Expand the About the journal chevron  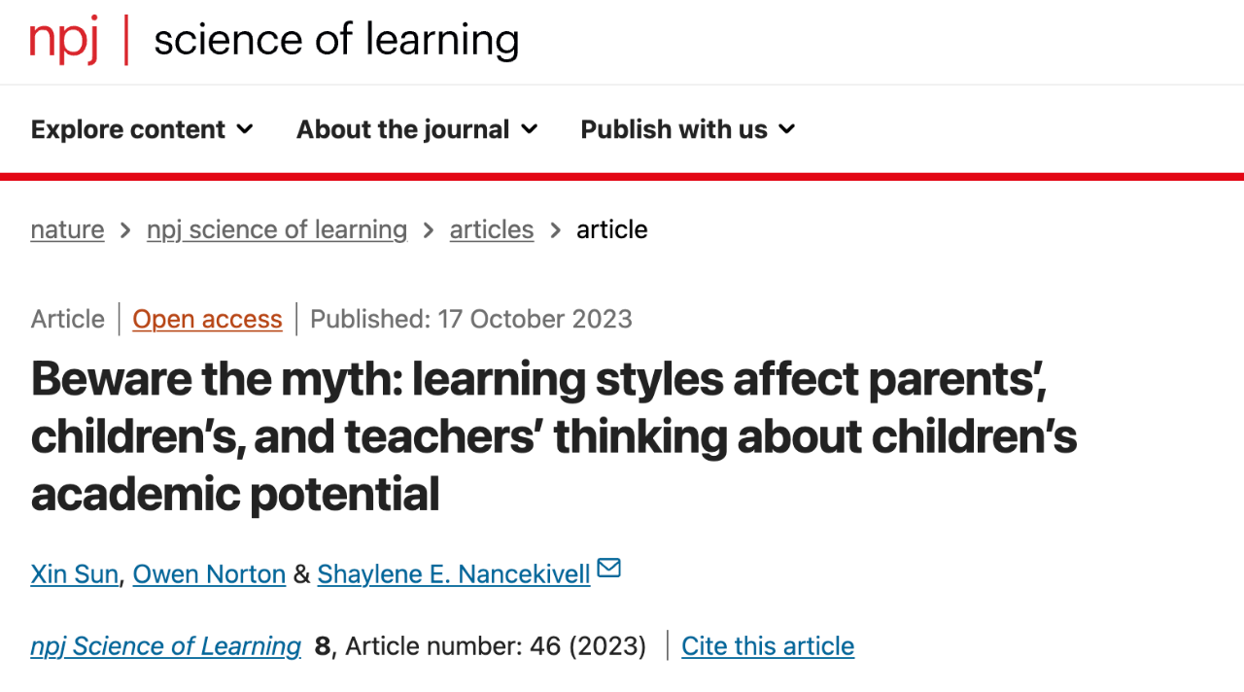coord(530,129)
